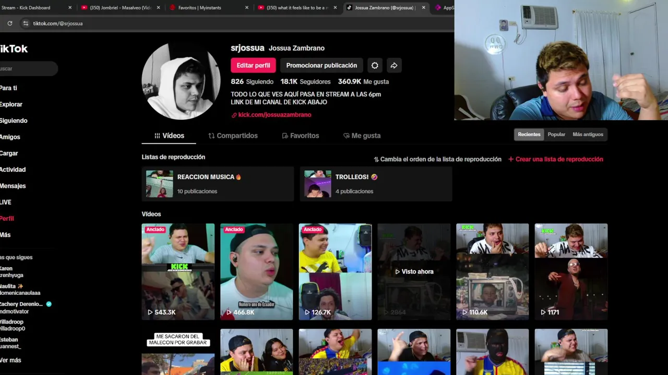Switch to the Me gusta tab
The image size is (668, 375).
click(362, 135)
